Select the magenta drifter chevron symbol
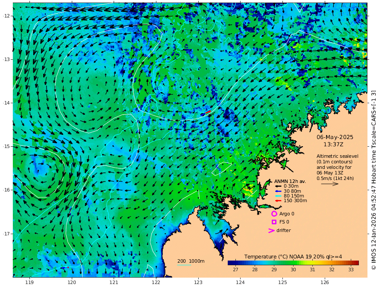376x290 pixels. point(271,231)
